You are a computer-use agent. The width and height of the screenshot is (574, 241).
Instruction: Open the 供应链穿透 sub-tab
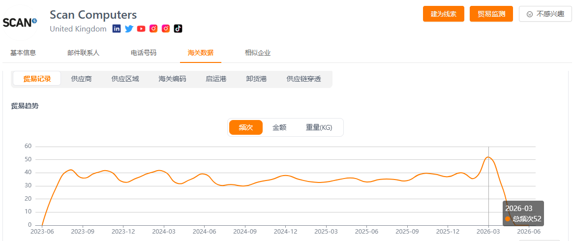[x=304, y=79]
